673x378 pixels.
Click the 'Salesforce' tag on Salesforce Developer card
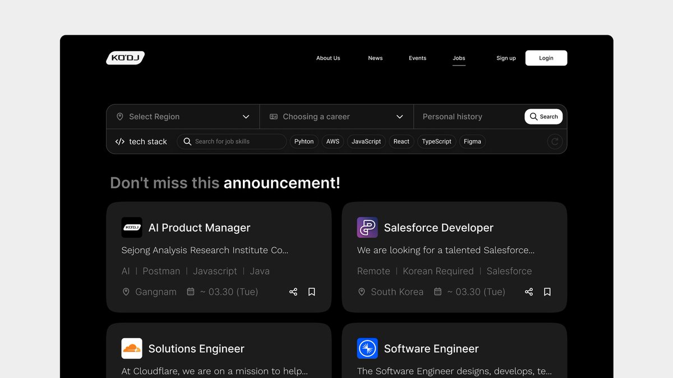point(509,271)
